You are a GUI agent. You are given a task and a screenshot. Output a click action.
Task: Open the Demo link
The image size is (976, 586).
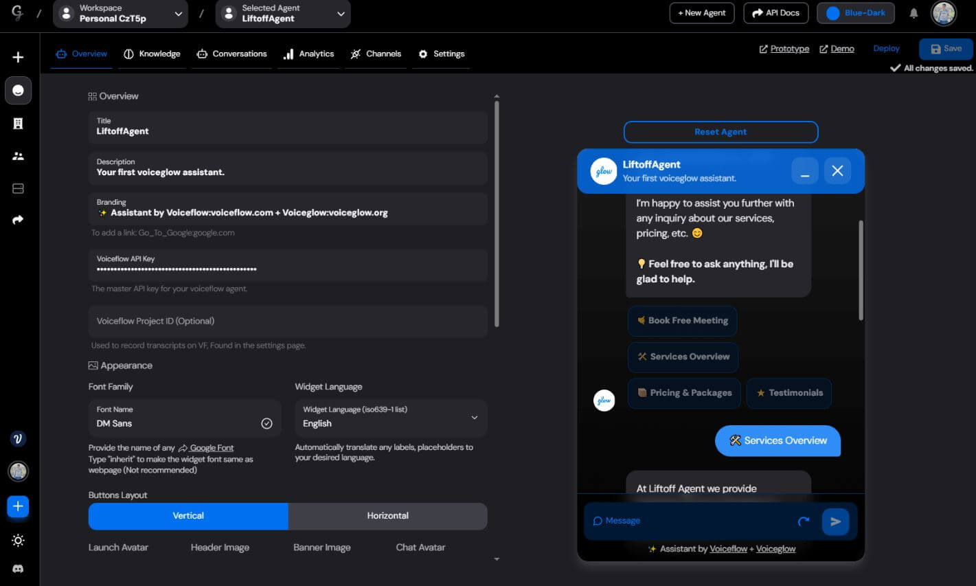point(837,49)
